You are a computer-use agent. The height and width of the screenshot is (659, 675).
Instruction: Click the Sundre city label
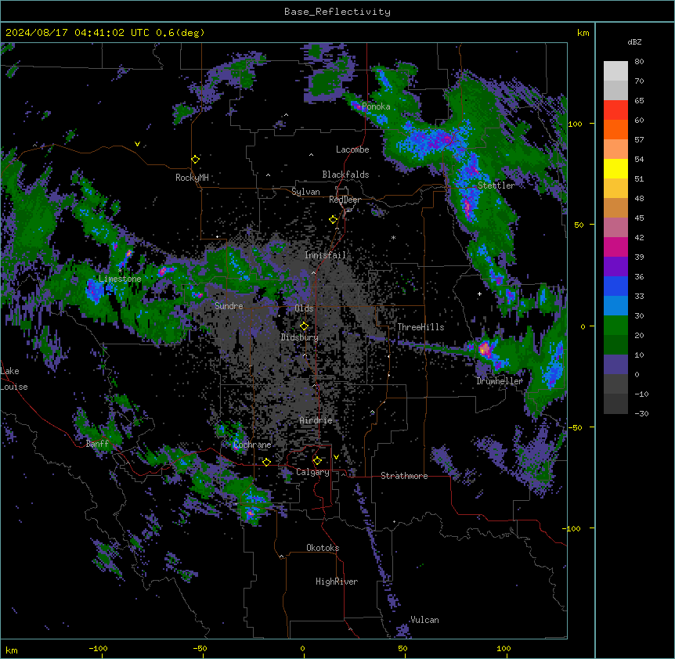coord(229,306)
